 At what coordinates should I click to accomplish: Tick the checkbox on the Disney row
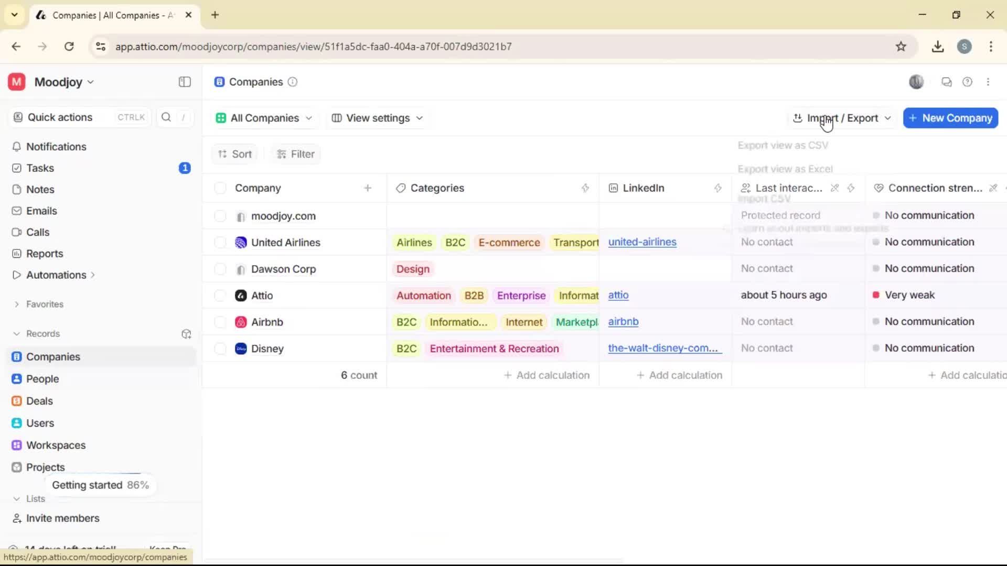[220, 349]
